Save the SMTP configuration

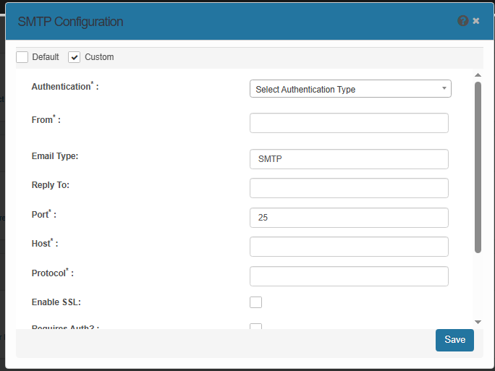point(454,340)
